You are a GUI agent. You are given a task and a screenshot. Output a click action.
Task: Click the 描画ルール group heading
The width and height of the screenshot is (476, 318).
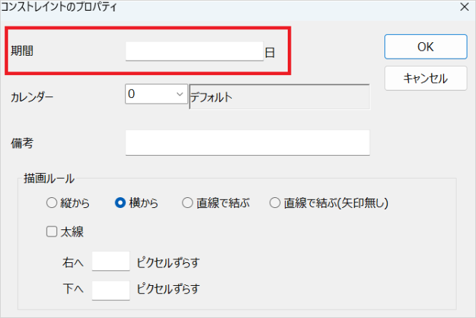[50, 178]
